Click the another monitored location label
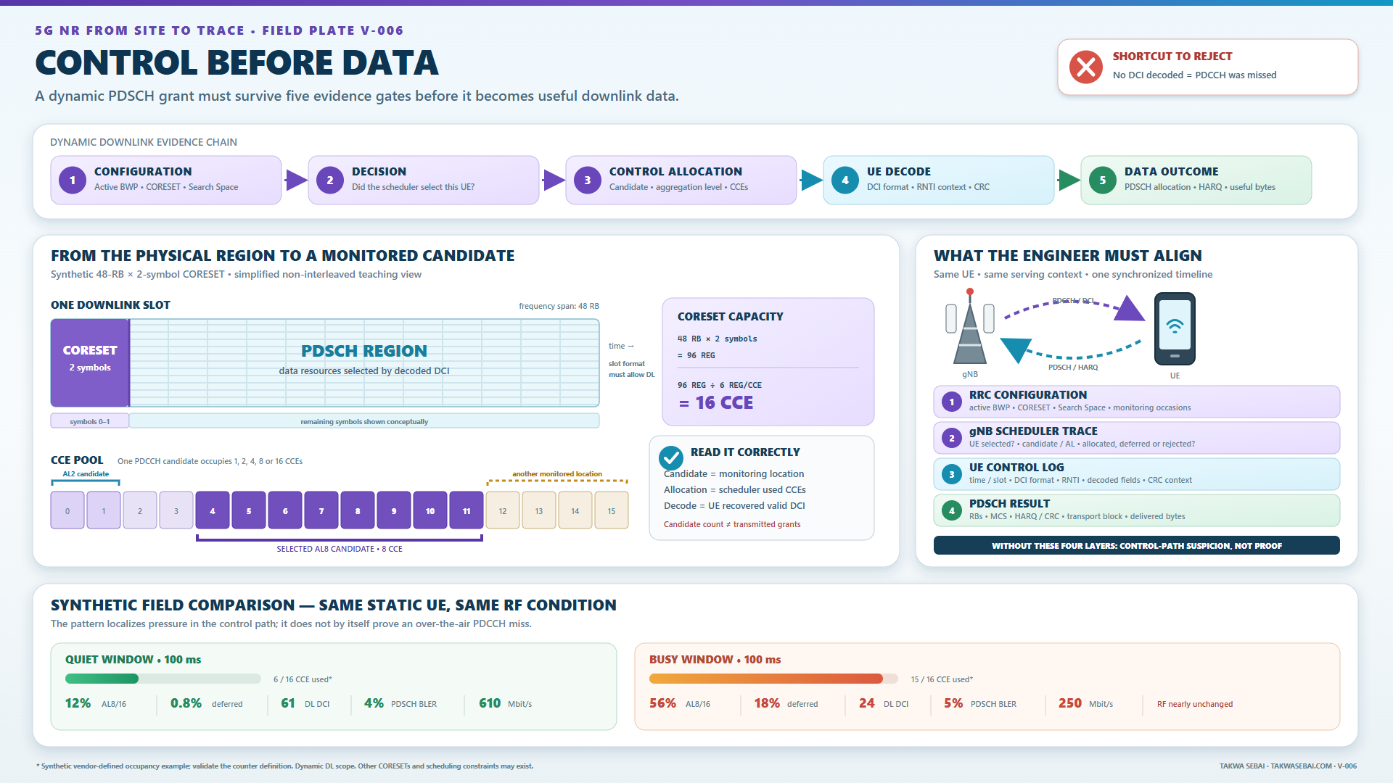Screen dimensions: 1393x783 [x=557, y=474]
